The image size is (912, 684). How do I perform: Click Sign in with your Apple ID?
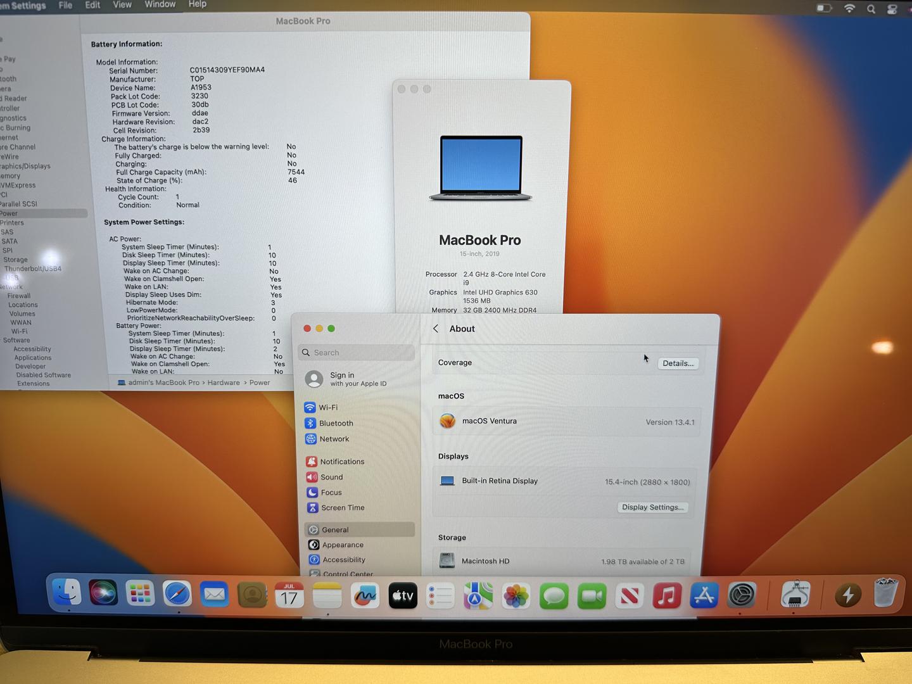347,379
